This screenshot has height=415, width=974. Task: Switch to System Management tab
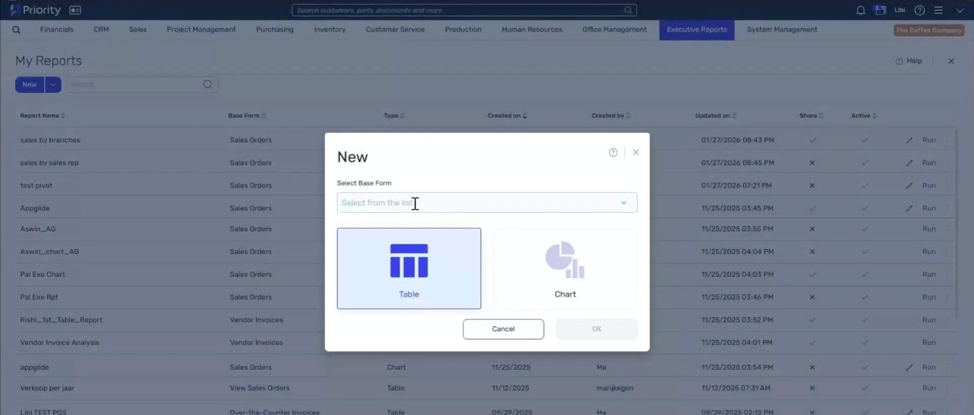782,30
